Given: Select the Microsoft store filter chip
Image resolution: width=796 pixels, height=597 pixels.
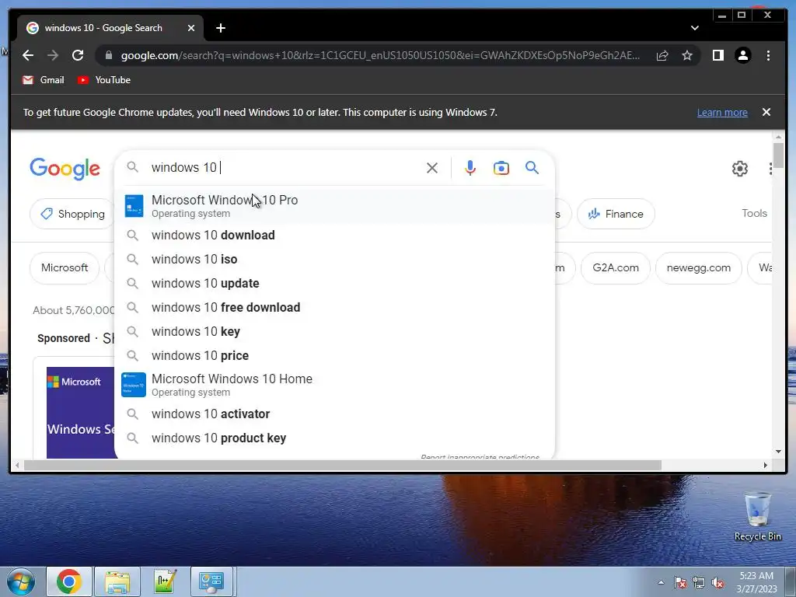Looking at the screenshot, I should (65, 267).
